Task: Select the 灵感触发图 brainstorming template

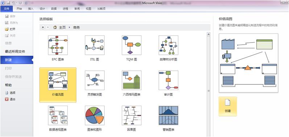Action: click(x=95, y=80)
